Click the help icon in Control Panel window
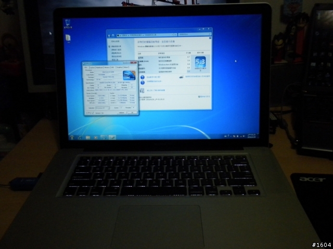333x249 pixels. [210, 38]
